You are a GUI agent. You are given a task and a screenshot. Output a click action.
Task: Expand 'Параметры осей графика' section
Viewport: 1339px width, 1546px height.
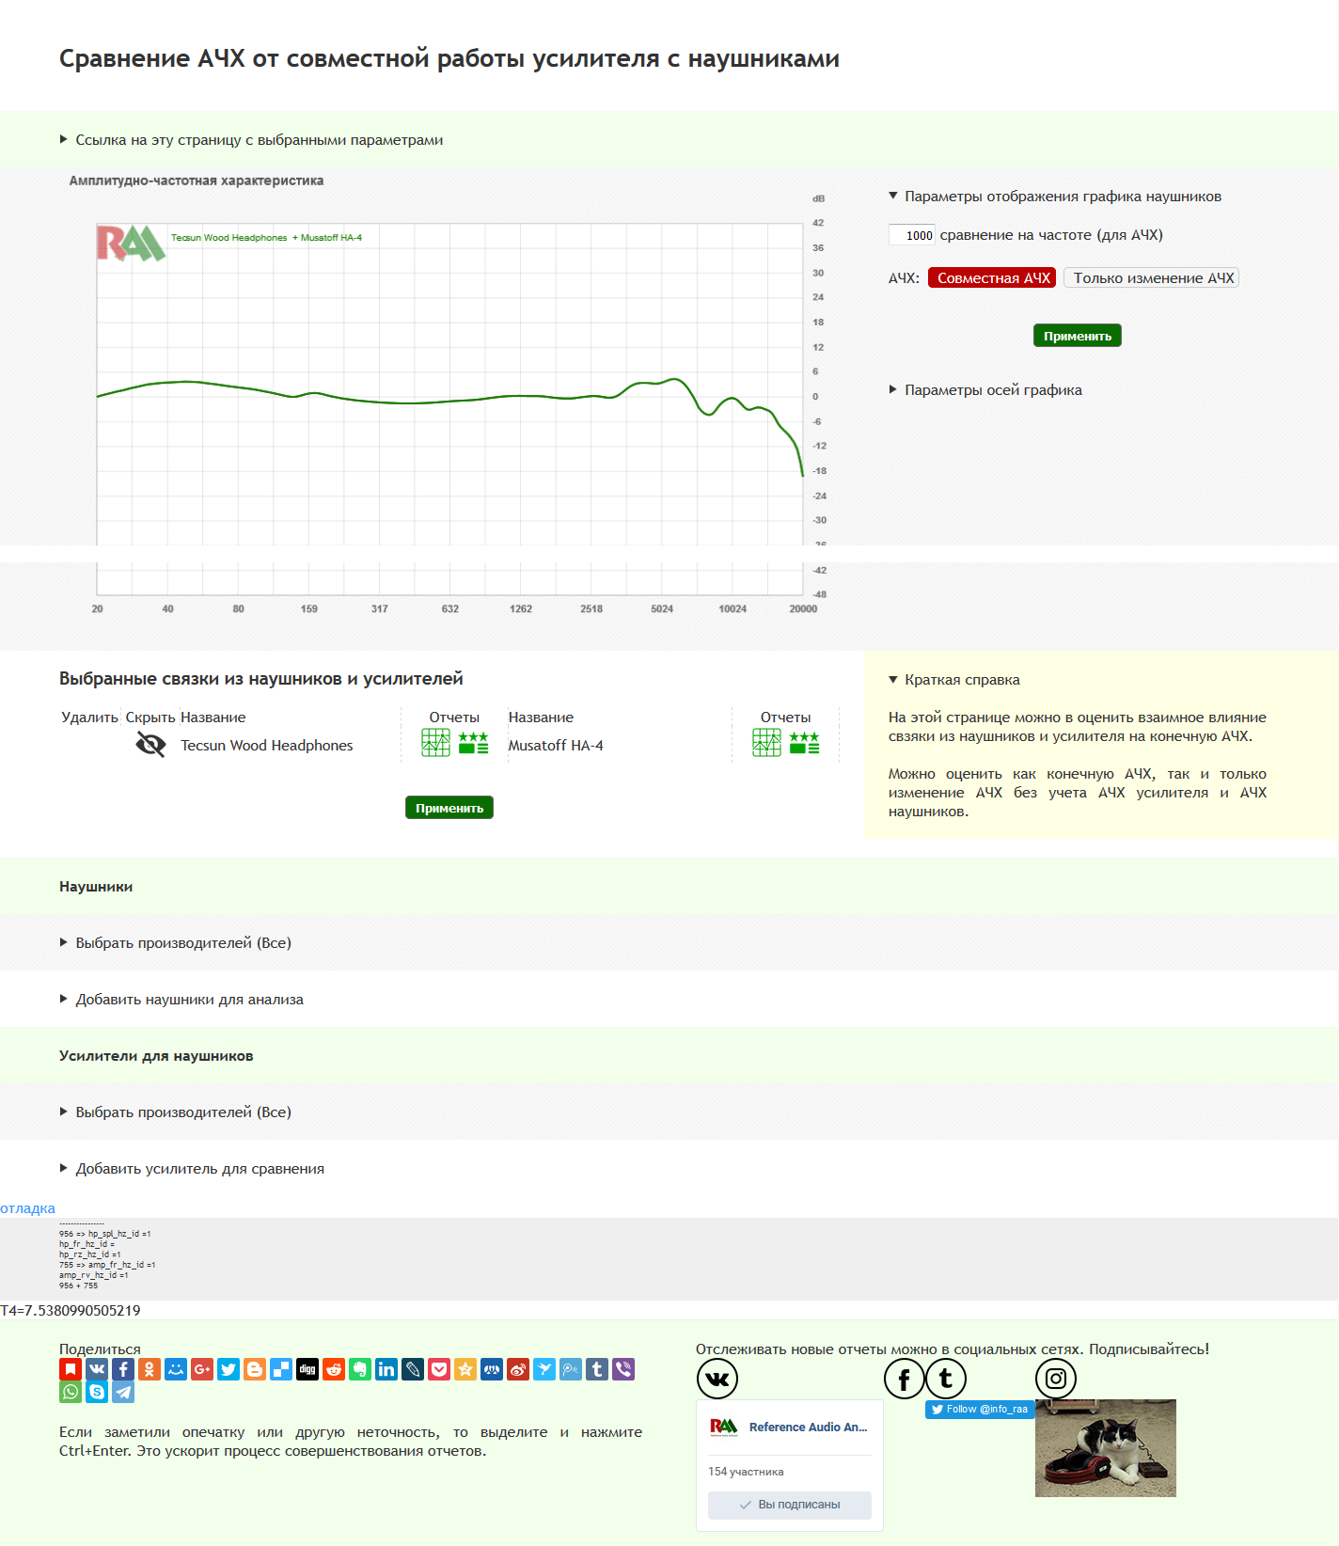click(x=992, y=390)
